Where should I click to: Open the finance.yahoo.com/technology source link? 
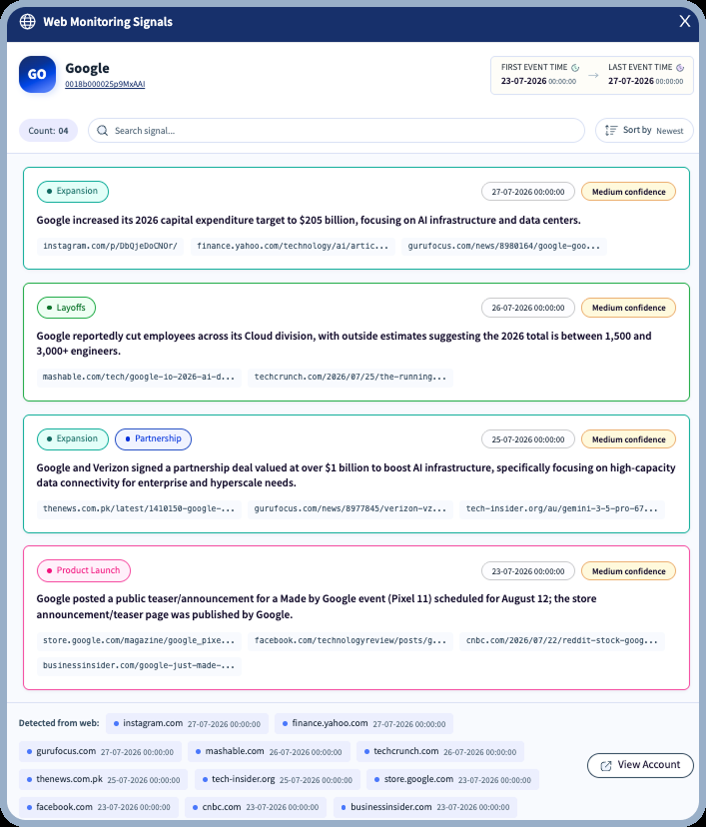[293, 247]
